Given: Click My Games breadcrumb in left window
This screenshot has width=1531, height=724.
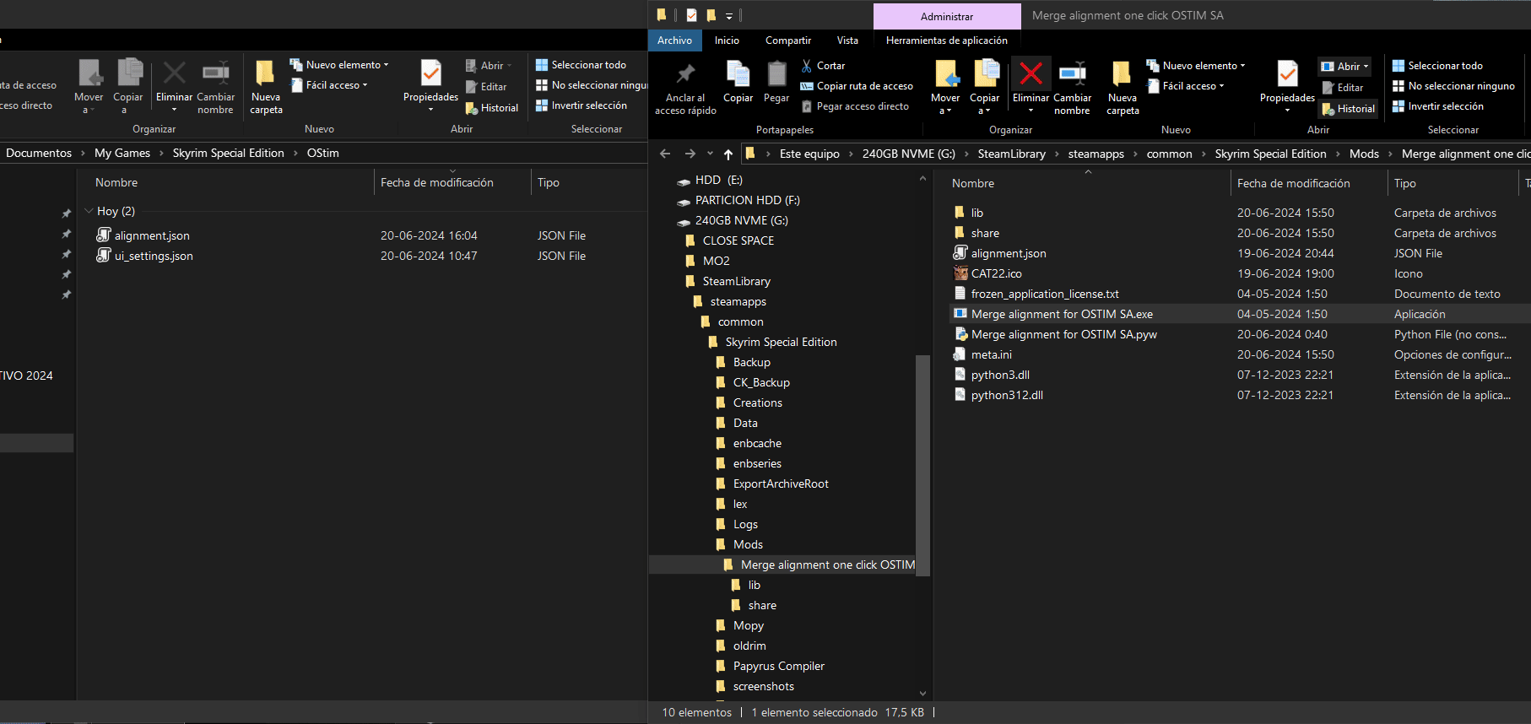Looking at the screenshot, I should pyautogui.click(x=122, y=153).
